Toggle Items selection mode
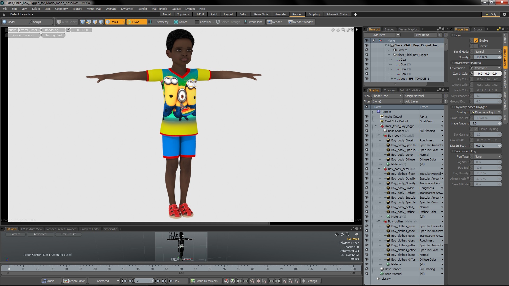The image size is (509, 286). point(115,22)
